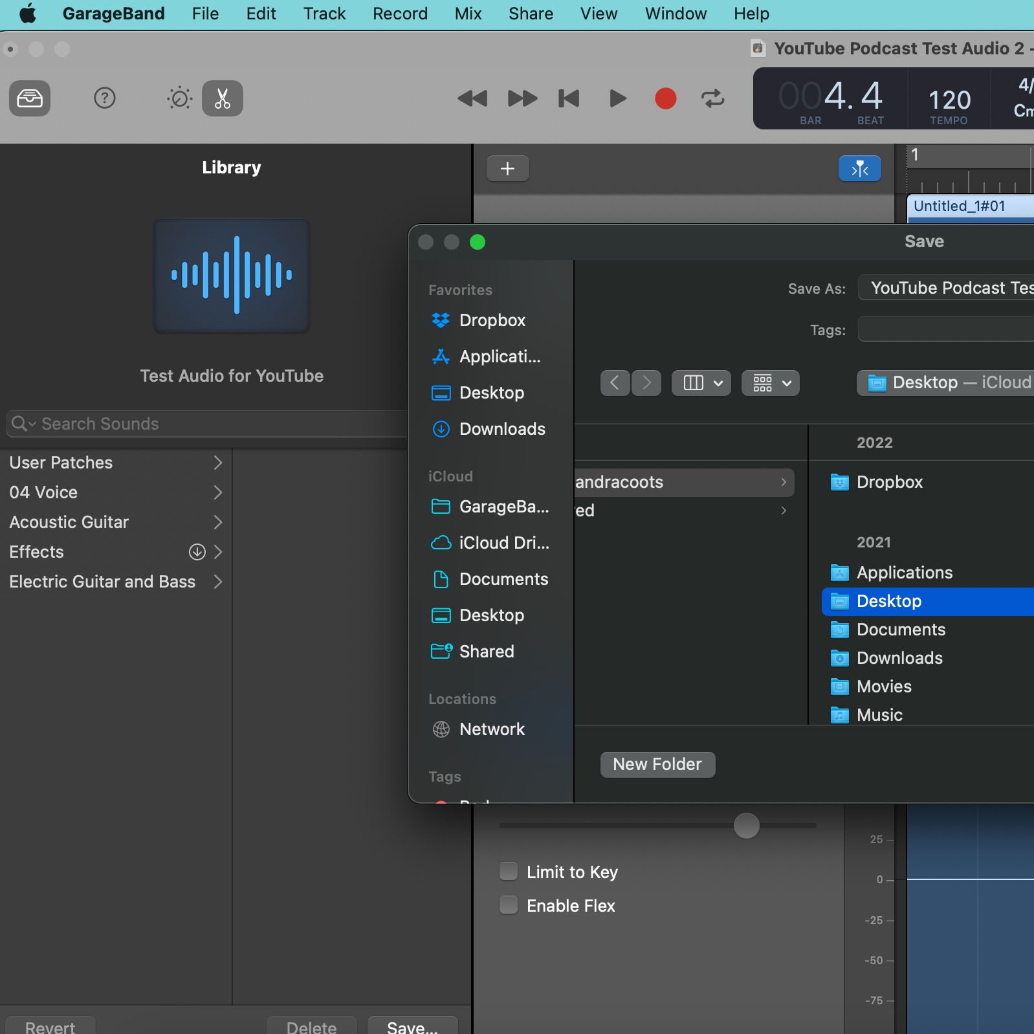
Task: Toggle the Editors scissors button
Action: tap(223, 98)
